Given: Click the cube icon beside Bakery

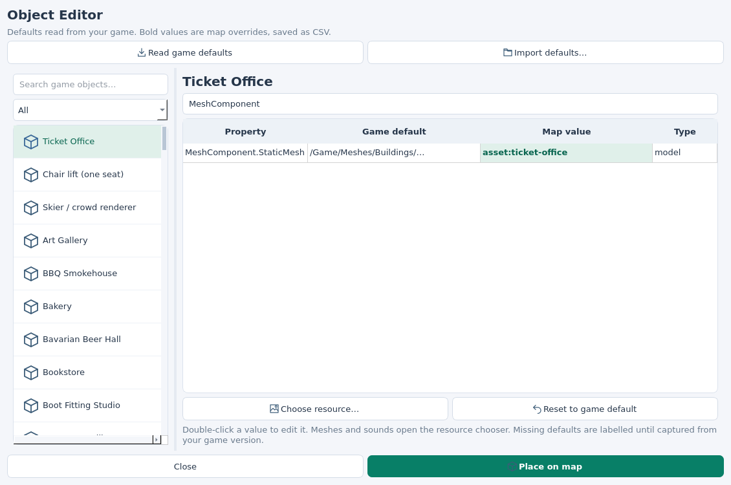Looking at the screenshot, I should pyautogui.click(x=31, y=307).
